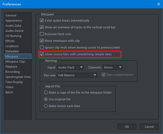This screenshot has height=134, width=163.
Task: Click the Cancel button
Action: click(x=149, y=127)
